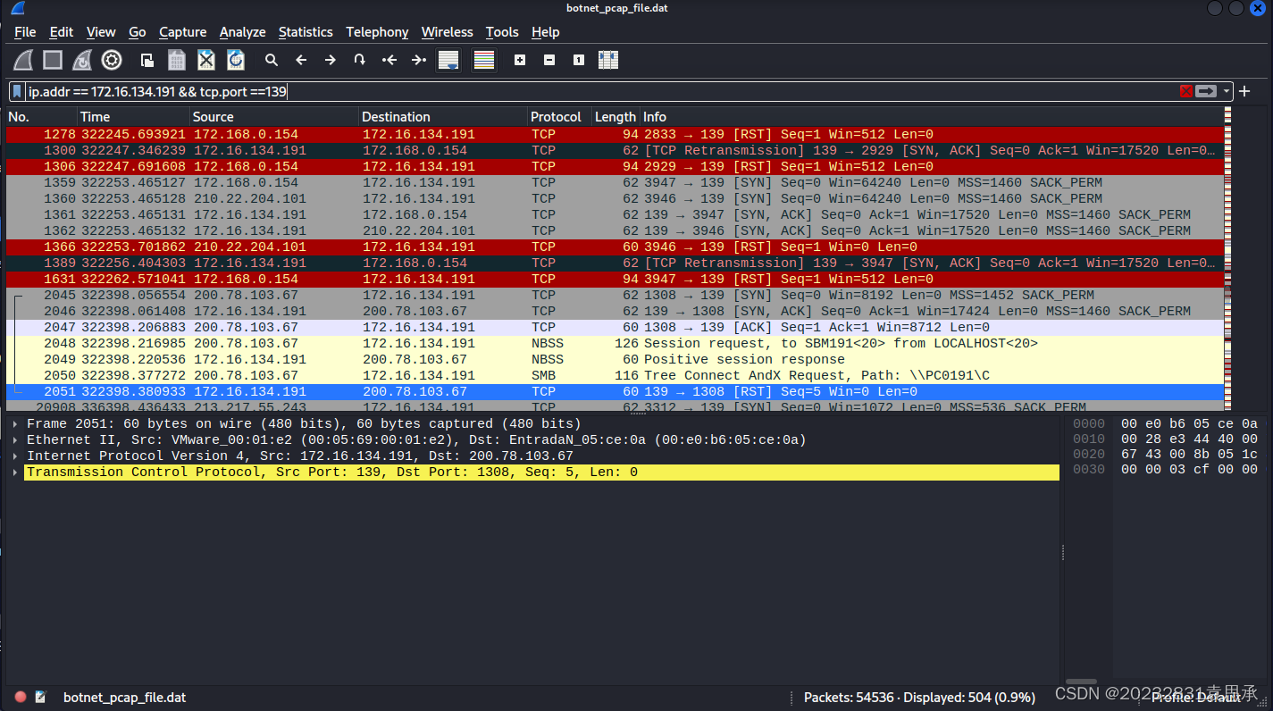Open display filter bookmark icon
Screen dimensions: 1273x711
click(x=17, y=91)
